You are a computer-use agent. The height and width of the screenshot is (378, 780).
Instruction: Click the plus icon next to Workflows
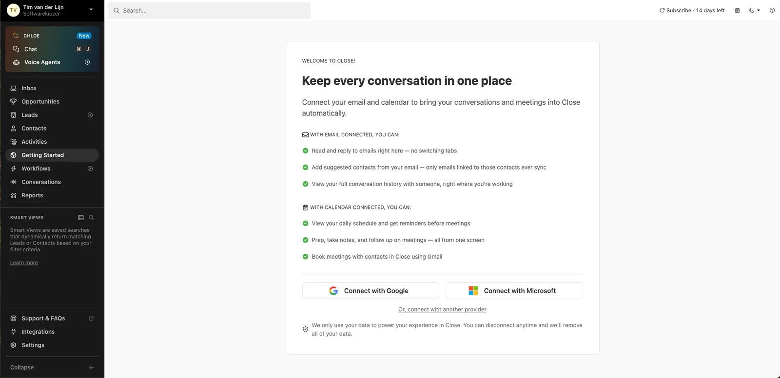pos(90,169)
